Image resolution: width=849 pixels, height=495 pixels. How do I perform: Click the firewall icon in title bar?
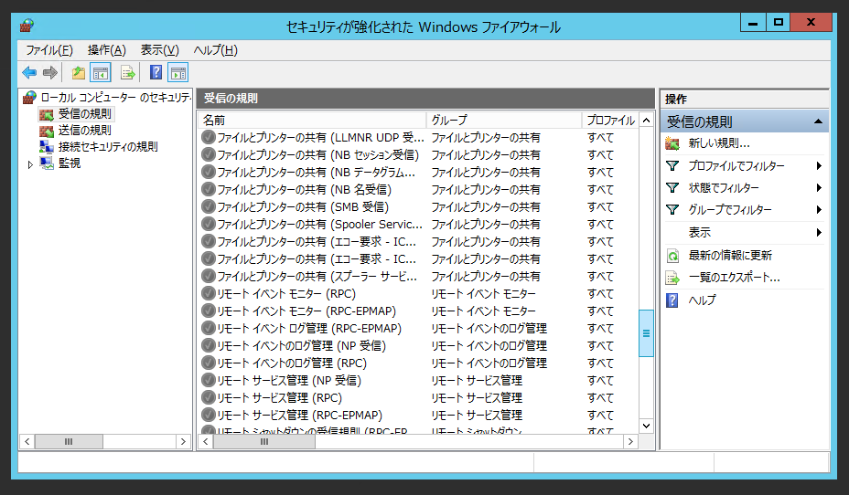pyautogui.click(x=27, y=26)
